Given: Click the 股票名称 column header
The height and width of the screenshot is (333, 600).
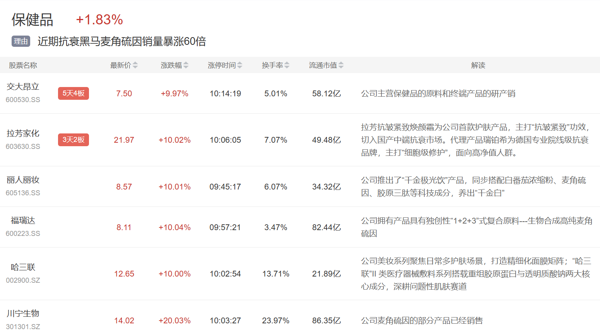Looking at the screenshot, I should (23, 65).
